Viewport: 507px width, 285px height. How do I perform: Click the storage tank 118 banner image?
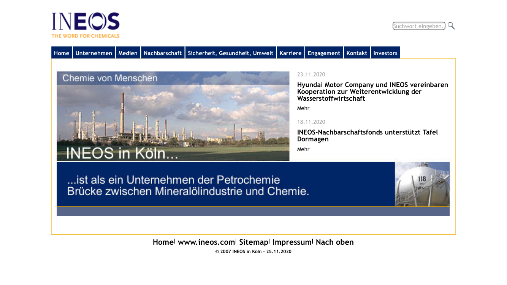[422, 184]
